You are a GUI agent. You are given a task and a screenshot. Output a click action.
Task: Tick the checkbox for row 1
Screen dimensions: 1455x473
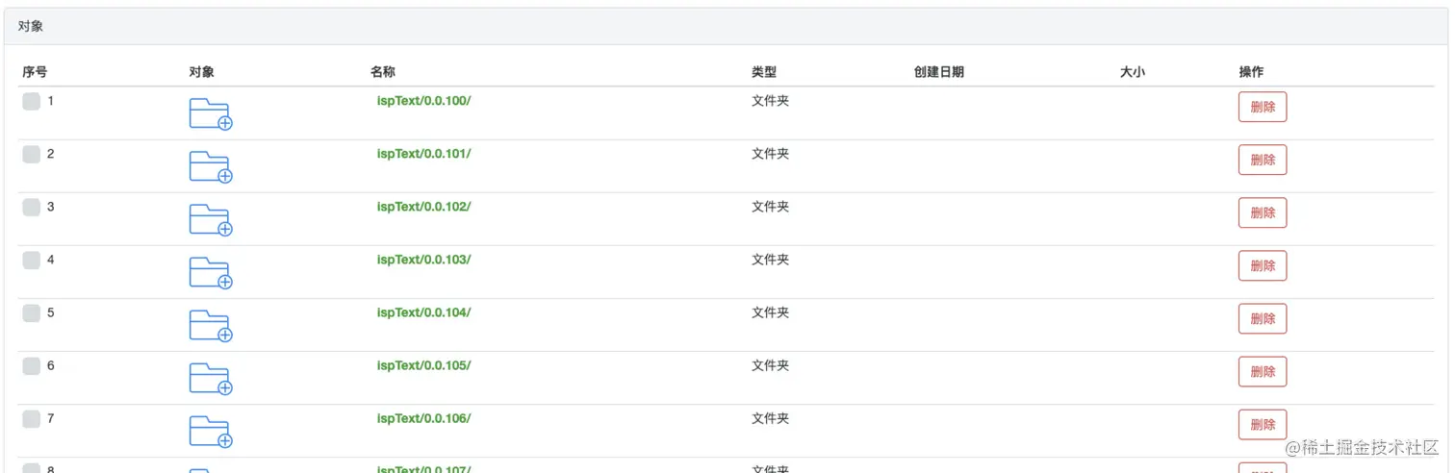[32, 101]
